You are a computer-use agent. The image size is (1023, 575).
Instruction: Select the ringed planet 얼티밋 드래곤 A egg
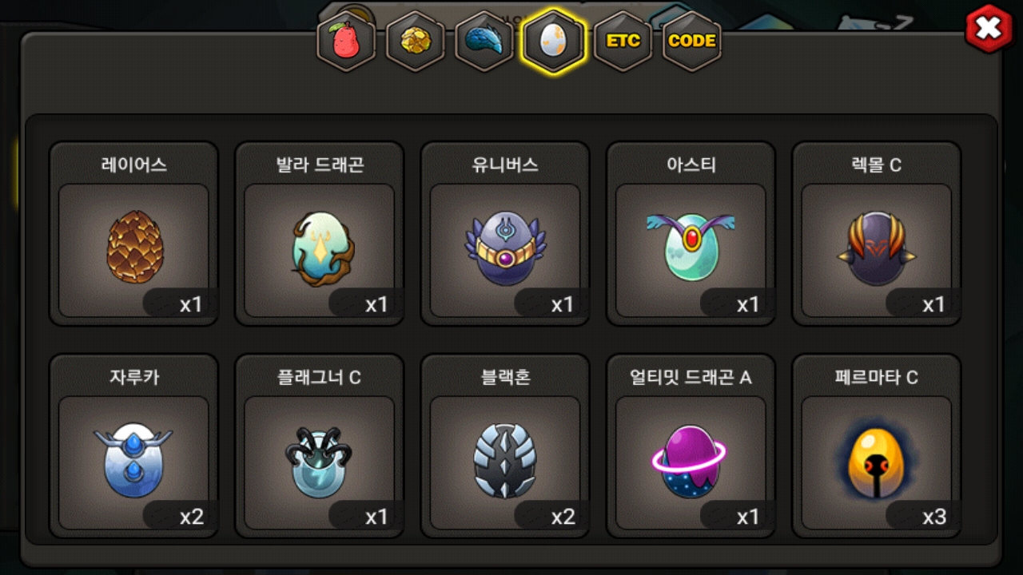coord(689,461)
